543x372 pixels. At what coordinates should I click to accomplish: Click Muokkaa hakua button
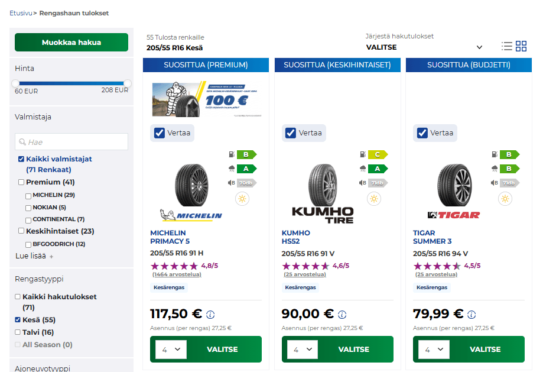tap(71, 43)
